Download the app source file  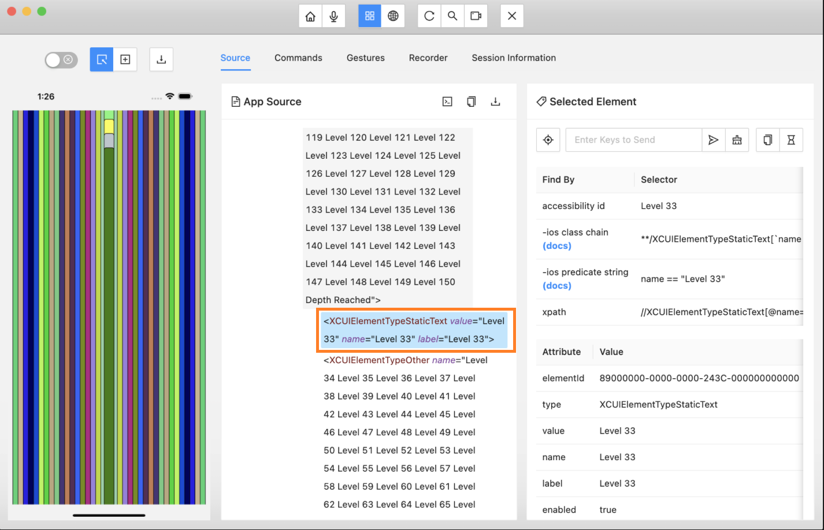click(x=495, y=101)
